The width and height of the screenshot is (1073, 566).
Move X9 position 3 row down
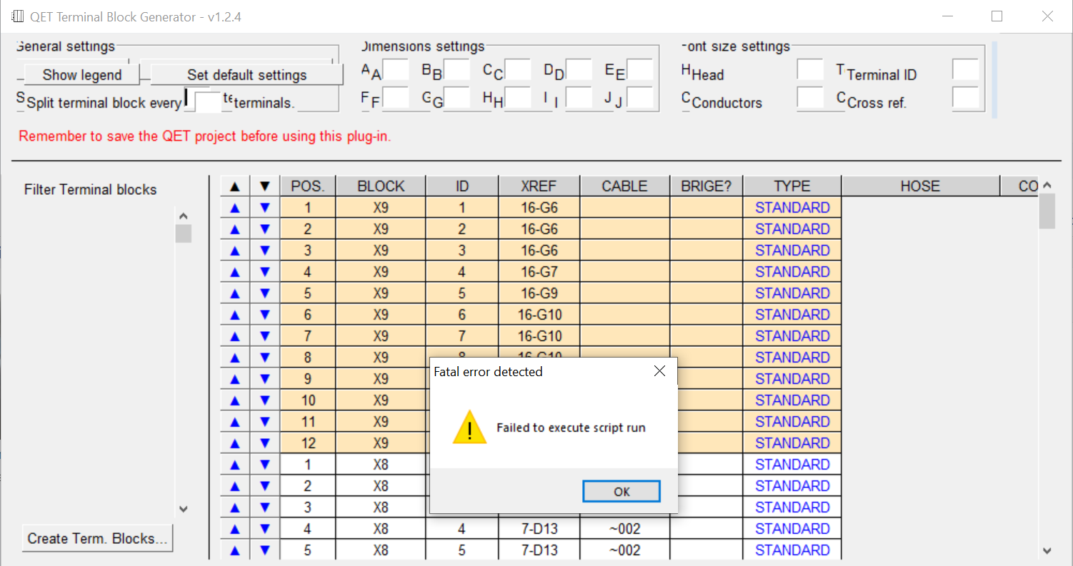(x=265, y=251)
